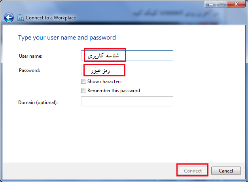
Task: Go back using the blue arrow icon
Action: pyautogui.click(x=9, y=17)
